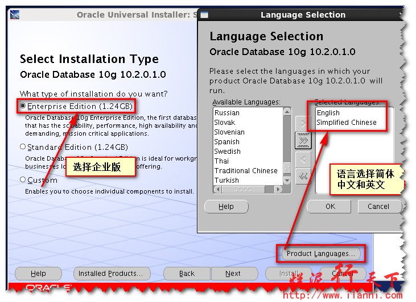
Task: Select Standard Edition installation type
Action: tap(23, 147)
